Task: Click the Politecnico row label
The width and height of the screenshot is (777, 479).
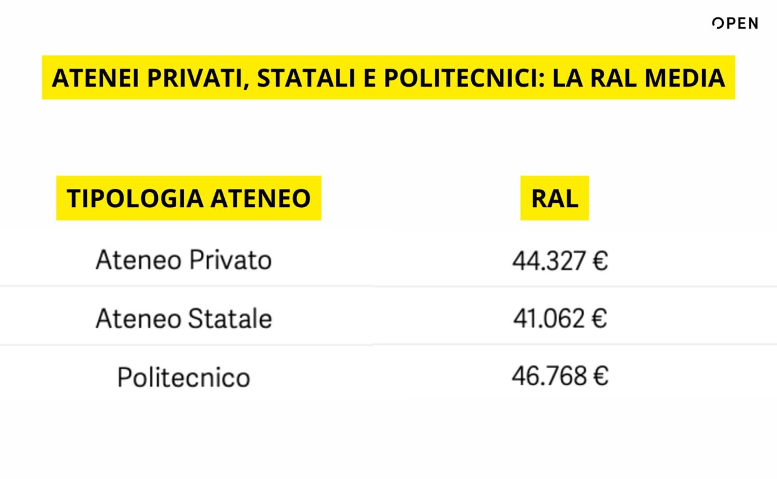Action: [x=184, y=377]
